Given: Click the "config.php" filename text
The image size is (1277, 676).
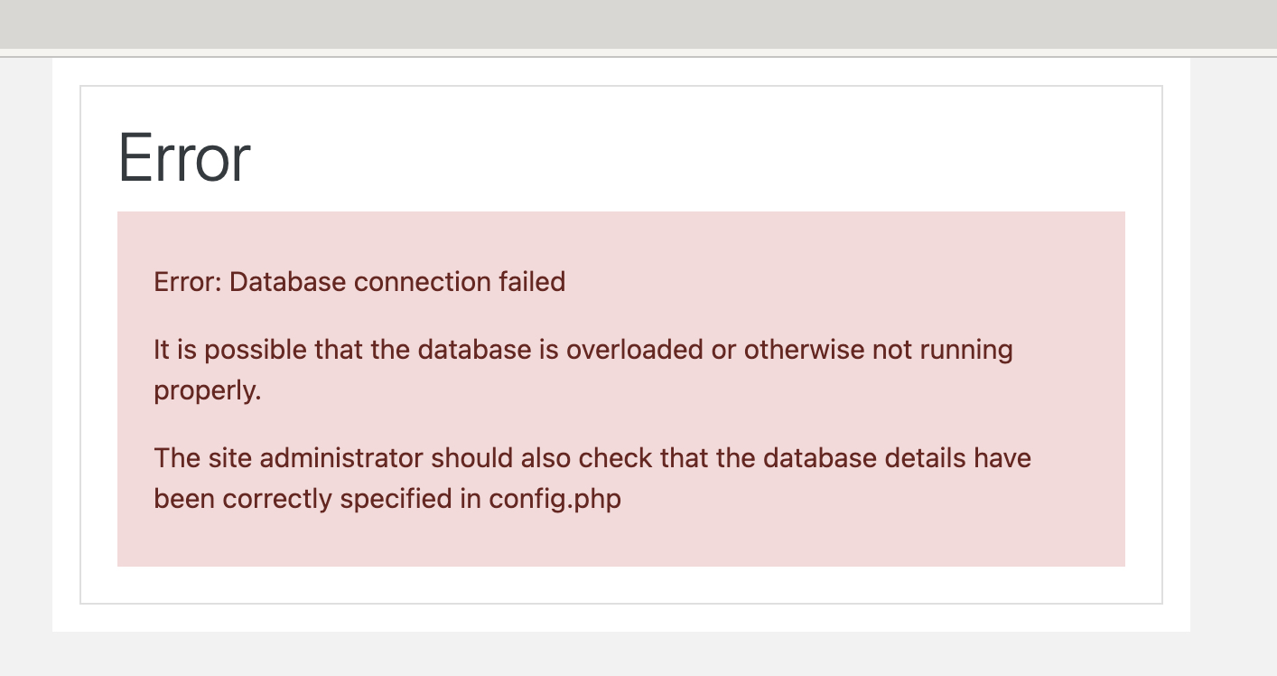Looking at the screenshot, I should tap(555, 500).
